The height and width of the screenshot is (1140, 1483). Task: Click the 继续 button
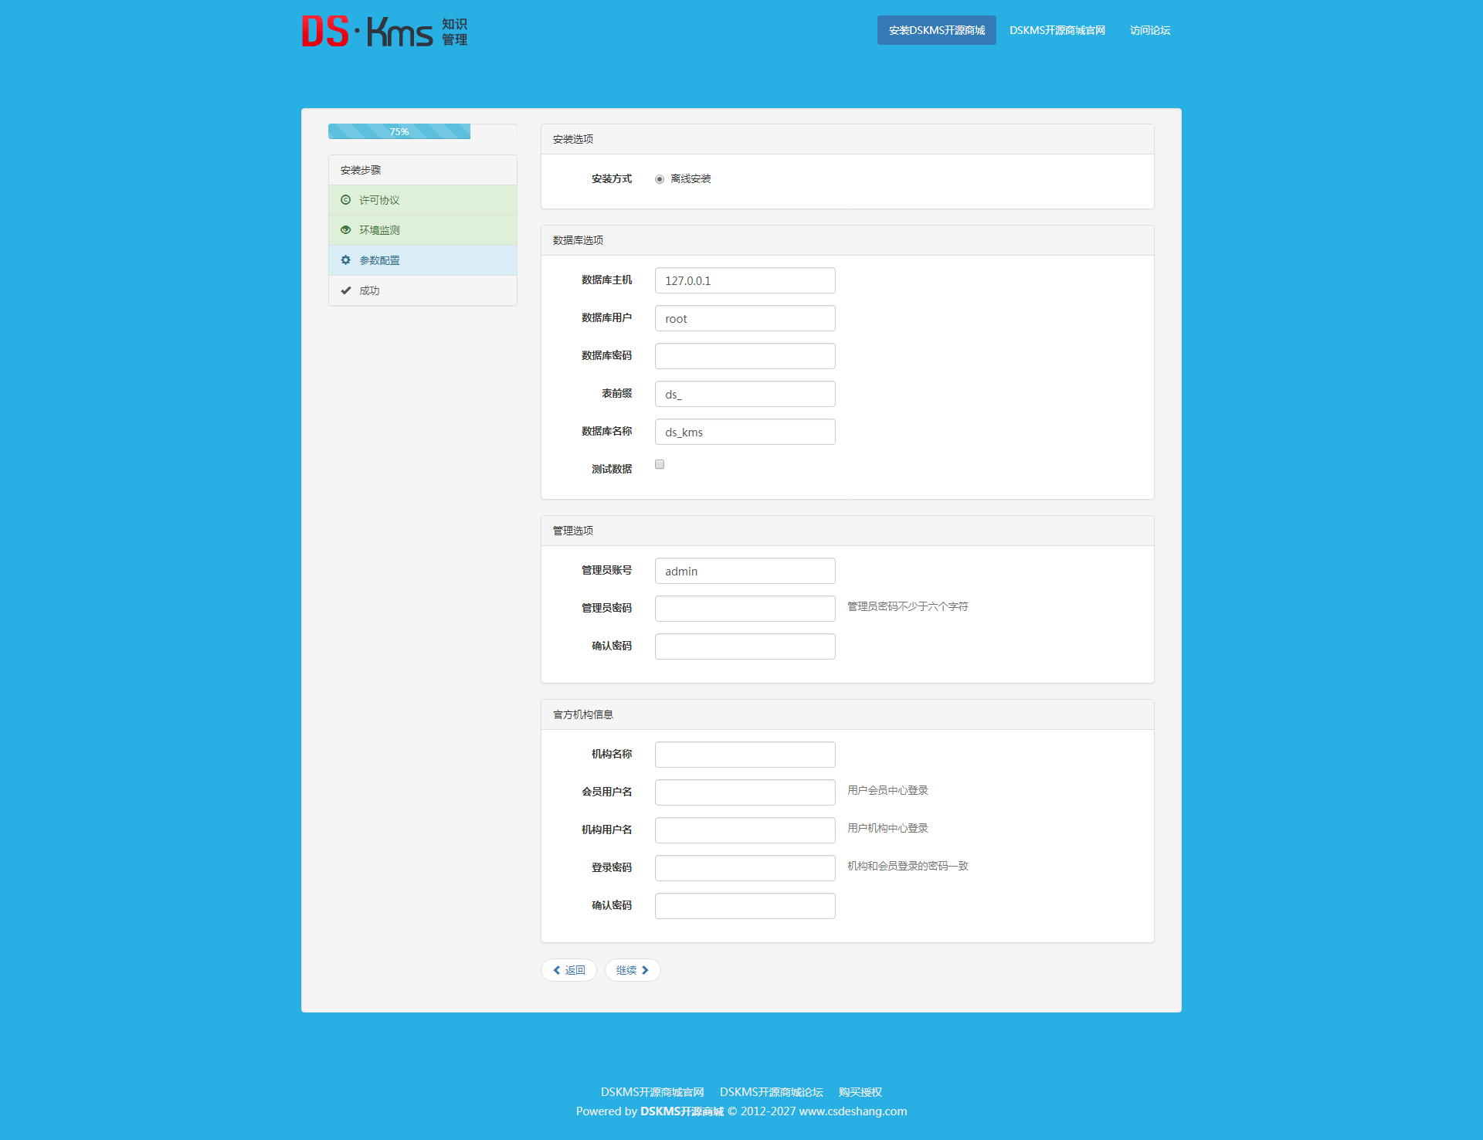click(633, 970)
